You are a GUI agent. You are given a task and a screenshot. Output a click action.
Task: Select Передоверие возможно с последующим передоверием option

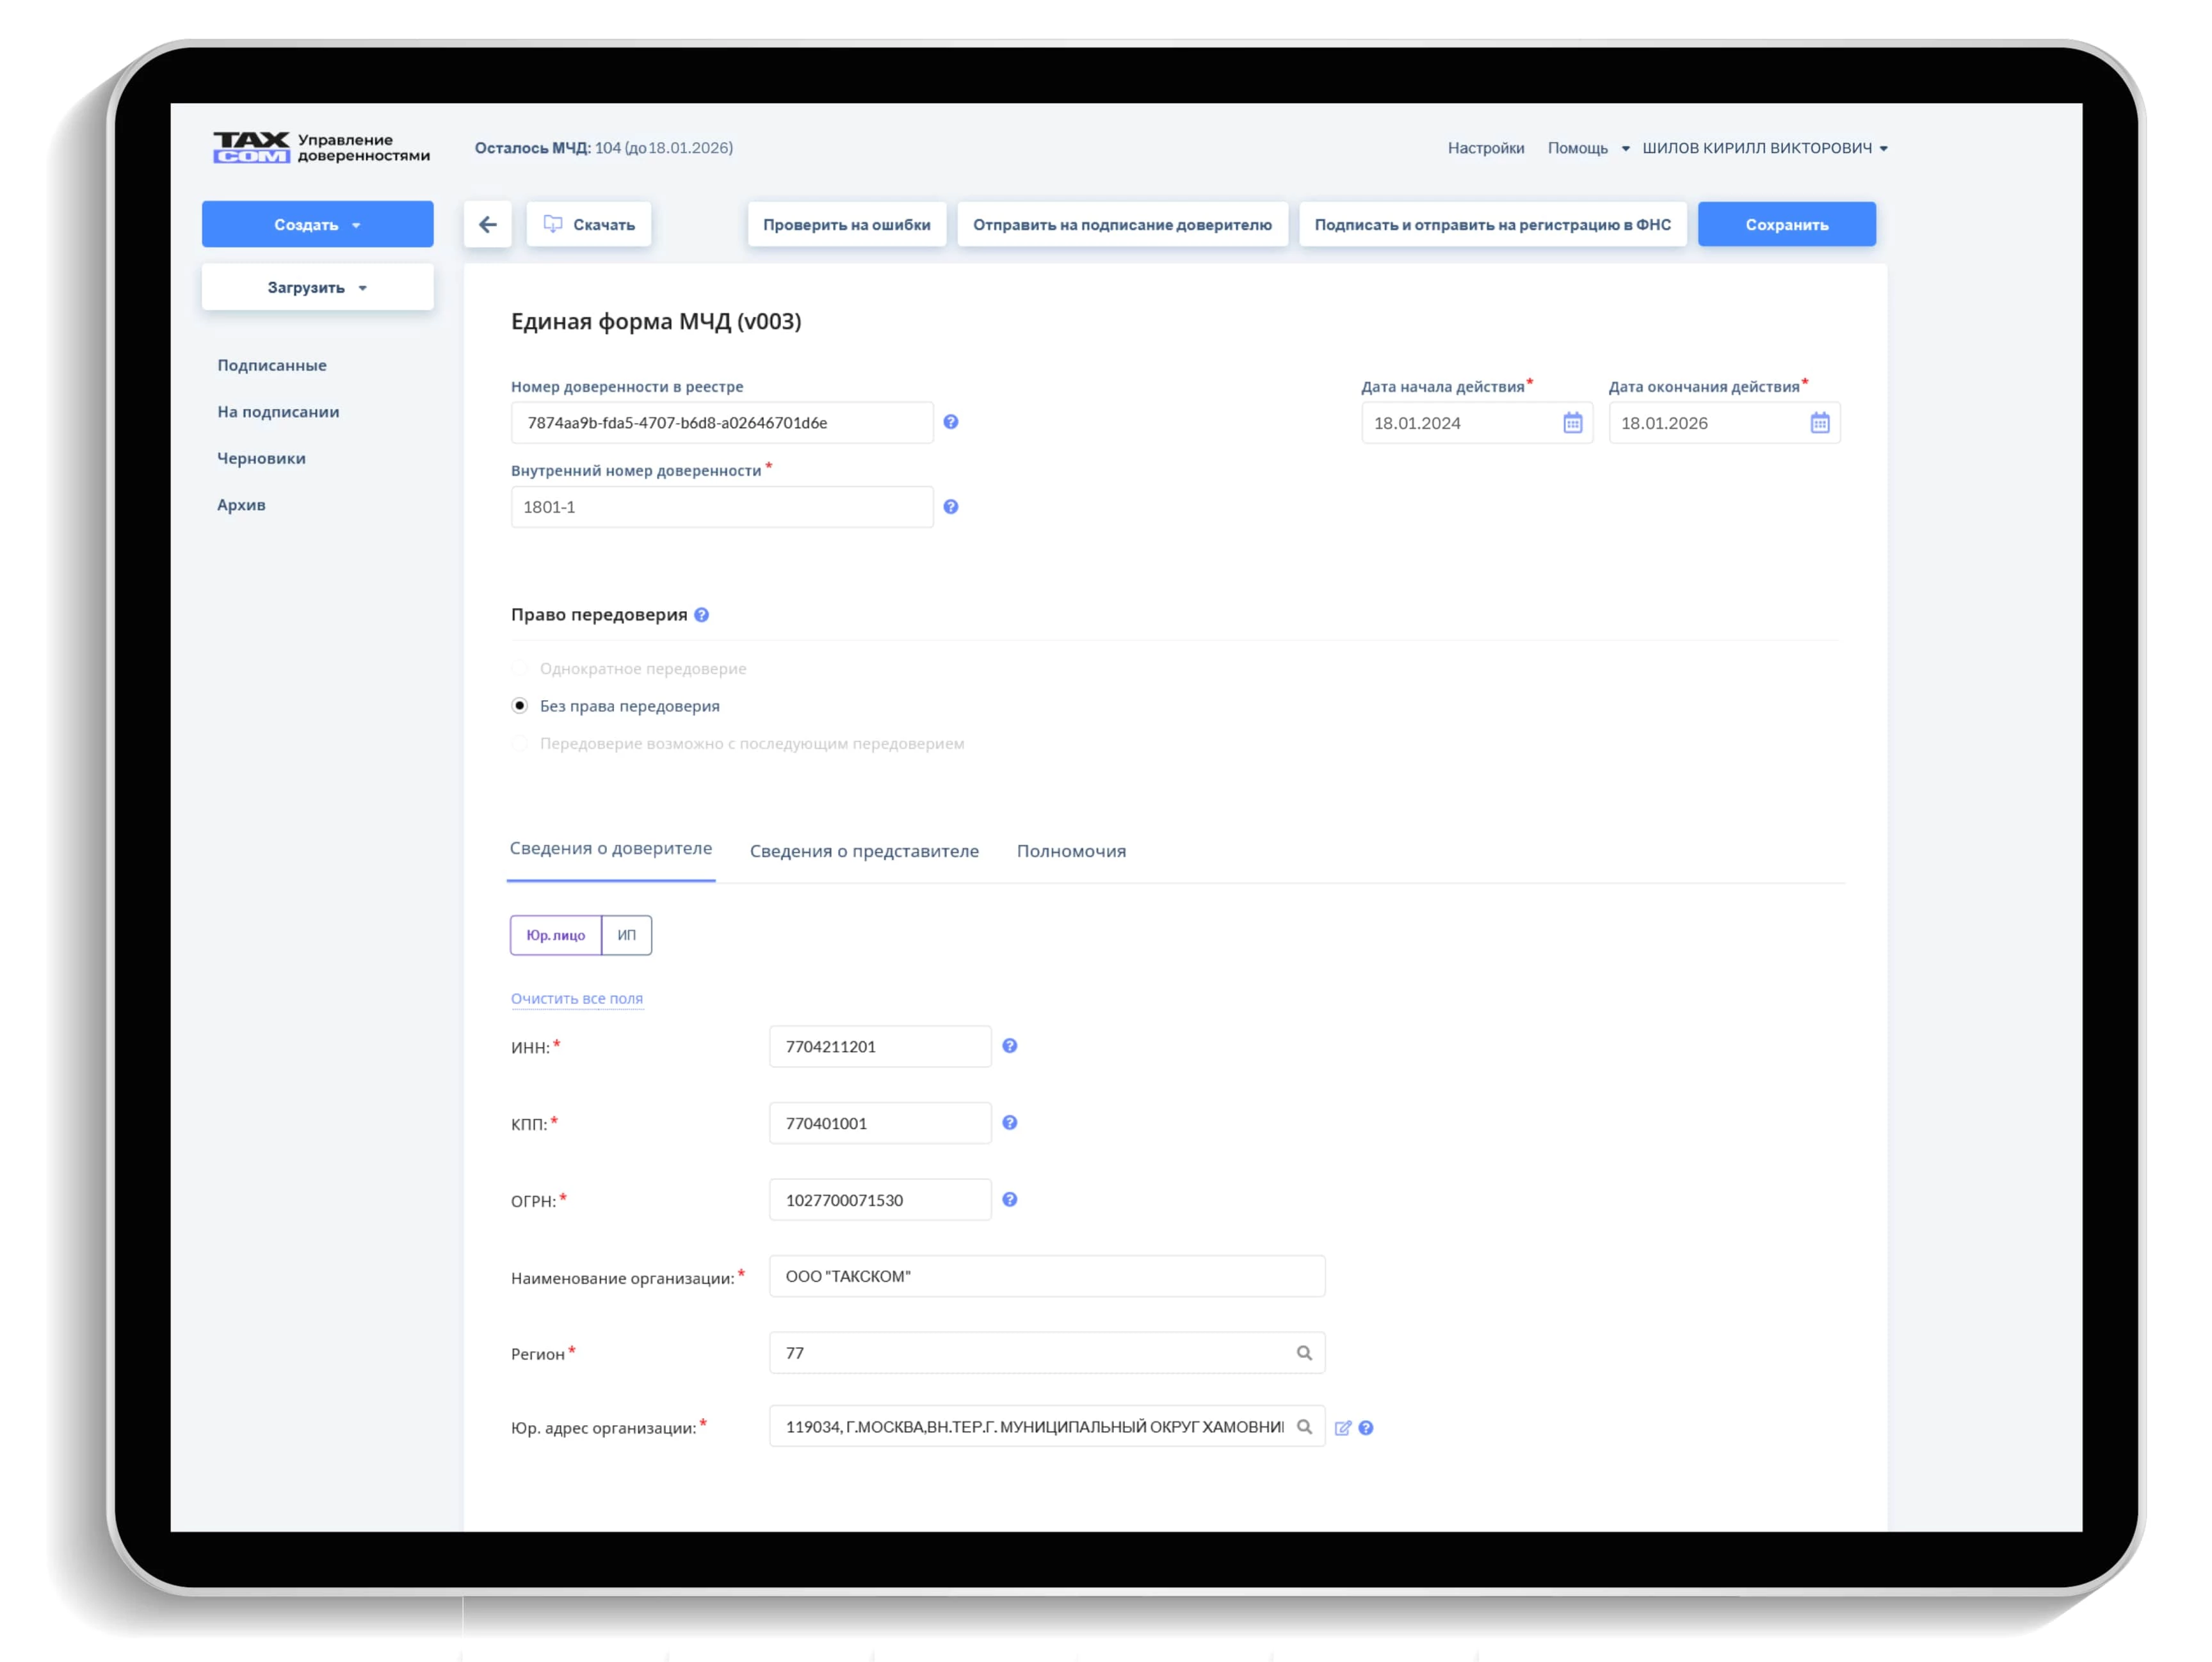(x=520, y=744)
